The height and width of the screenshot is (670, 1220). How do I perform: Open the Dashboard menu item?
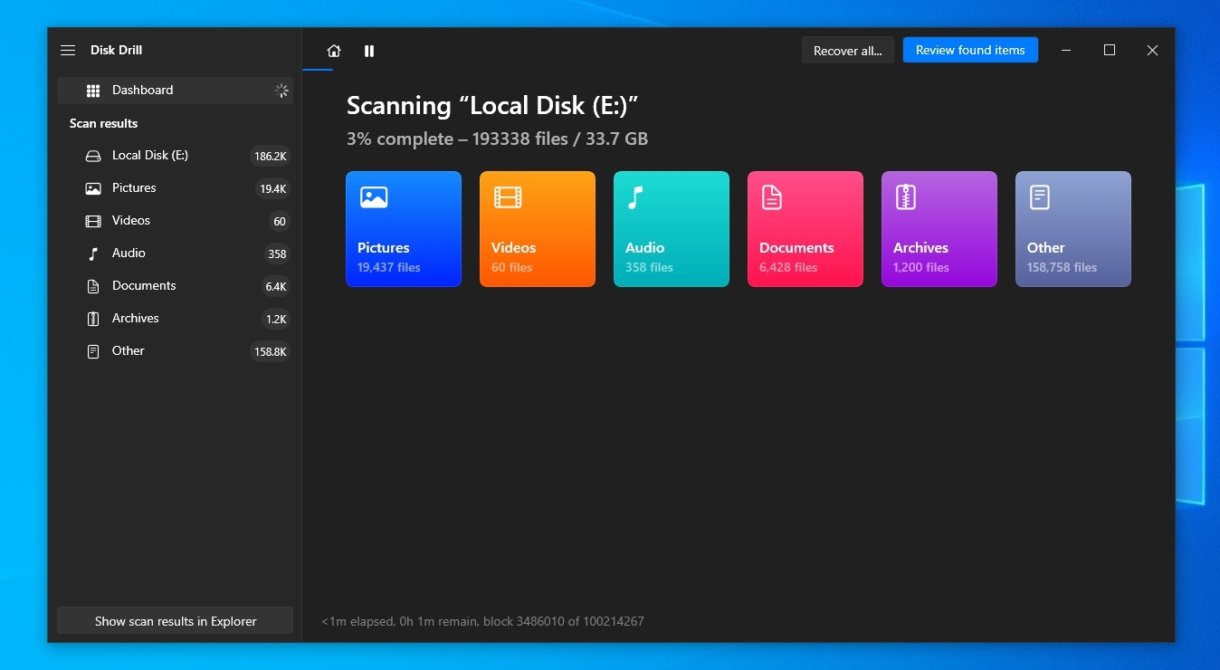tap(143, 91)
